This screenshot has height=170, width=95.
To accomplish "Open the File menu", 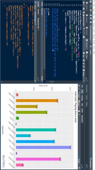I will pyautogui.click(x=94, y=1).
